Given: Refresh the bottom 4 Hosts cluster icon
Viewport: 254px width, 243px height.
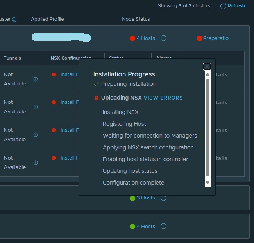Looking at the screenshot, I should point(164,226).
